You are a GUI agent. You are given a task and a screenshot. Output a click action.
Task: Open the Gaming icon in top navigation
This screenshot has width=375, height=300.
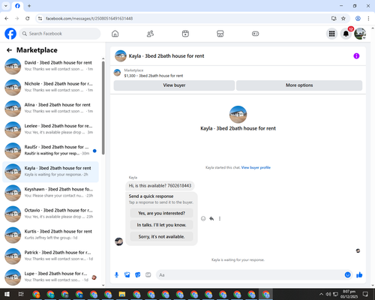pyautogui.click(x=255, y=34)
